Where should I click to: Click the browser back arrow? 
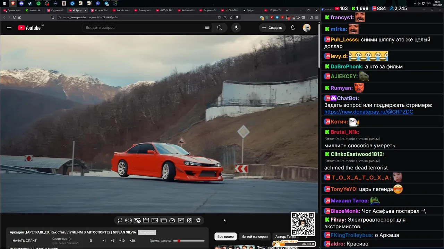4,17
